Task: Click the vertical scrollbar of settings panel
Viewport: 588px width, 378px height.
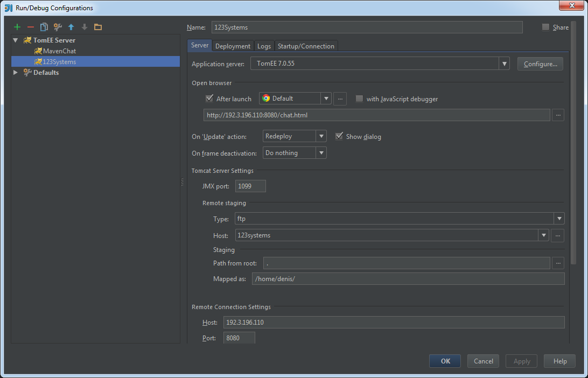Action: (573, 143)
